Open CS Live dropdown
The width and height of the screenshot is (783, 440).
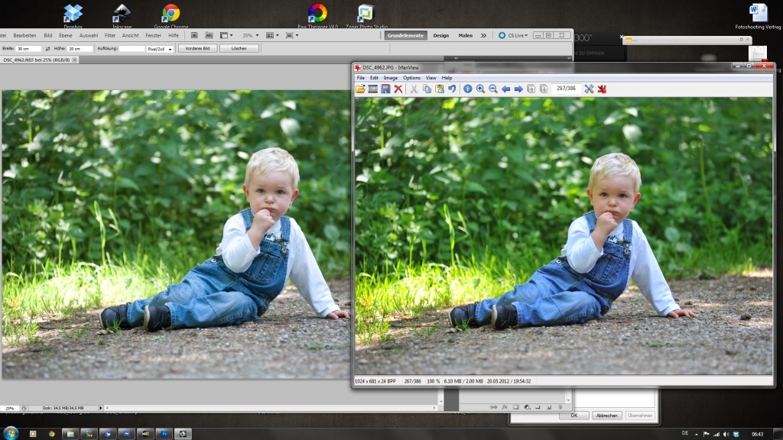(513, 35)
